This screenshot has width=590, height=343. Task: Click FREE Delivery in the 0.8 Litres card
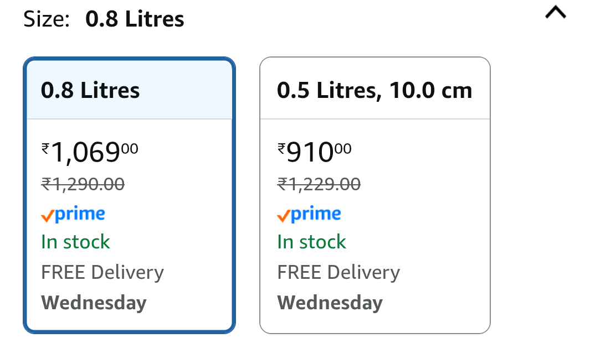click(x=102, y=272)
